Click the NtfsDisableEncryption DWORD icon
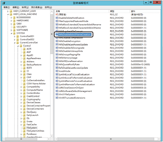The height and width of the screenshot is (142, 163). pos(57,41)
